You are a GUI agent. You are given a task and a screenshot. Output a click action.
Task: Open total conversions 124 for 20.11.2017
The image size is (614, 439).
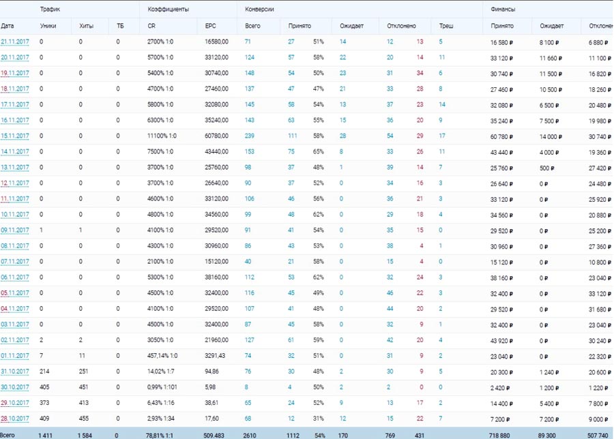tap(250, 57)
